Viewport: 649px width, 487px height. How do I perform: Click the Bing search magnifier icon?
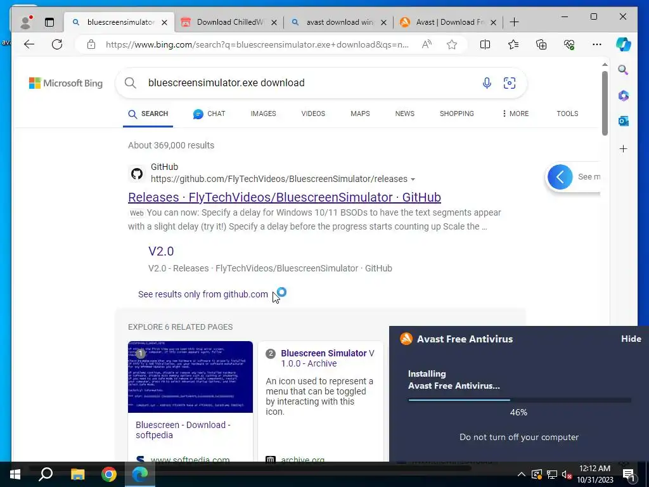[x=131, y=83]
